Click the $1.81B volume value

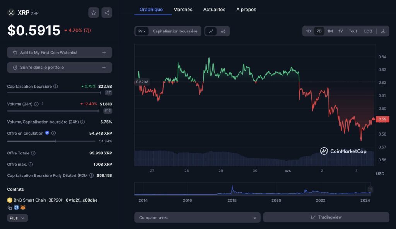[x=106, y=104]
